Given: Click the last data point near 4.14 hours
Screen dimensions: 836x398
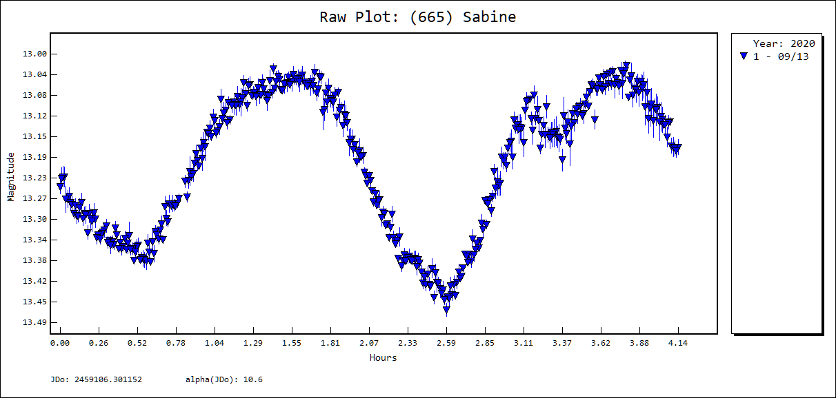Looking at the screenshot, I should [678, 147].
